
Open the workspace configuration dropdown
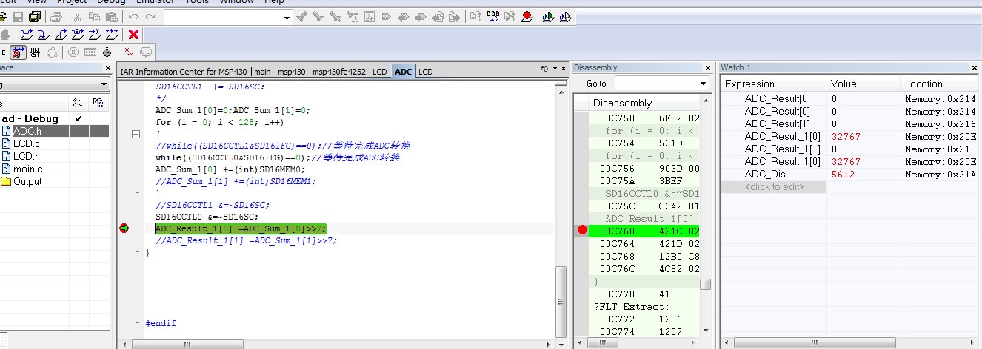coord(105,85)
